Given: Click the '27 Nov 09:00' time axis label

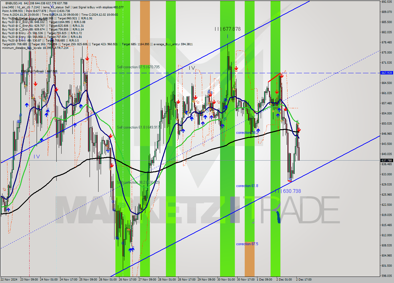Looking at the screenshot, I should [x=147, y=280].
